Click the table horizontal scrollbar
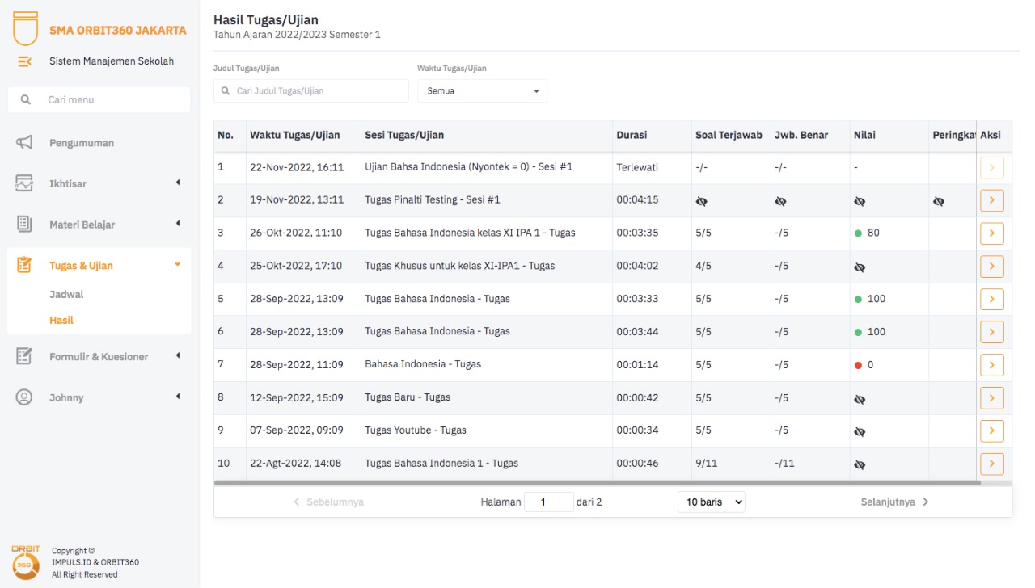The width and height of the screenshot is (1035, 588). pyautogui.click(x=597, y=483)
